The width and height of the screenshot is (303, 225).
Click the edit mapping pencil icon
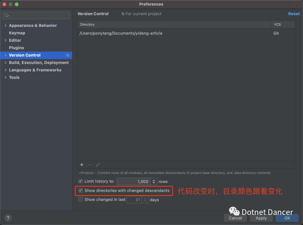(98, 165)
